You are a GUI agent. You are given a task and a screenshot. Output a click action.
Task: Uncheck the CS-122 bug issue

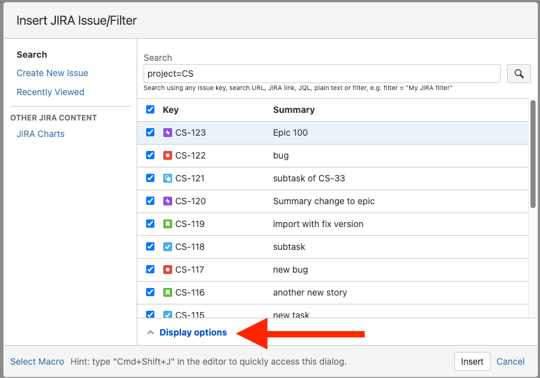[151, 155]
